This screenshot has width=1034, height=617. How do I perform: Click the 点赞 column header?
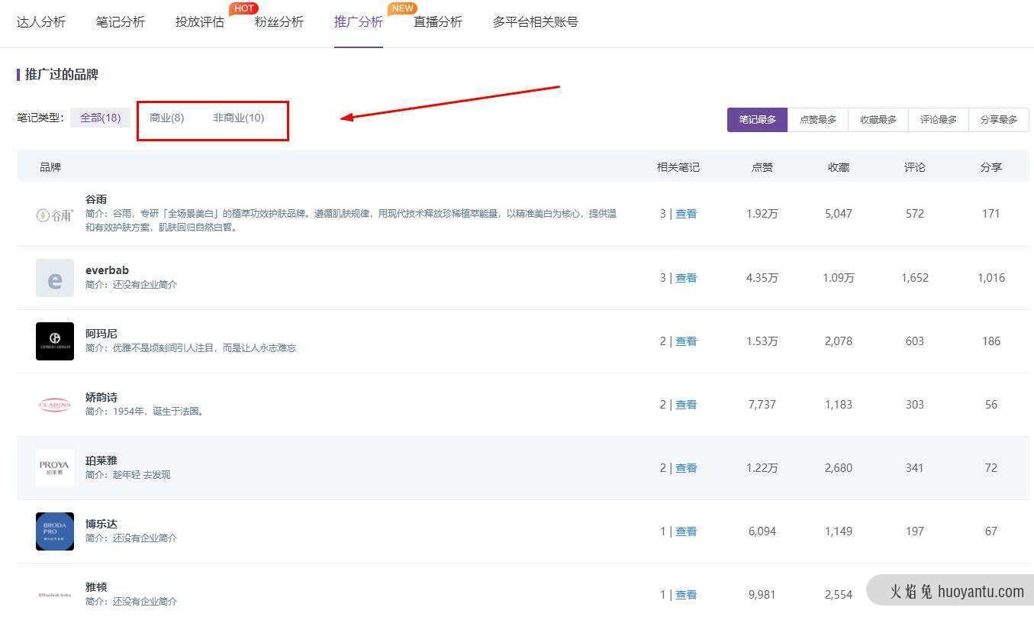point(762,167)
